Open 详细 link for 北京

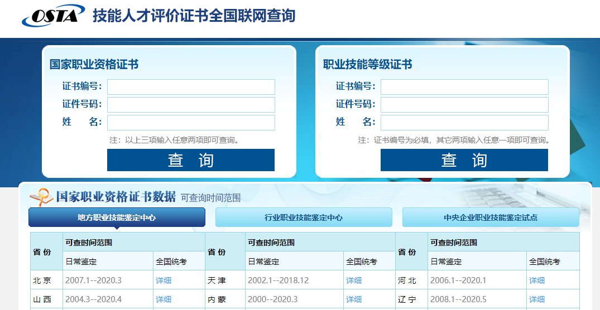pyautogui.click(x=164, y=280)
